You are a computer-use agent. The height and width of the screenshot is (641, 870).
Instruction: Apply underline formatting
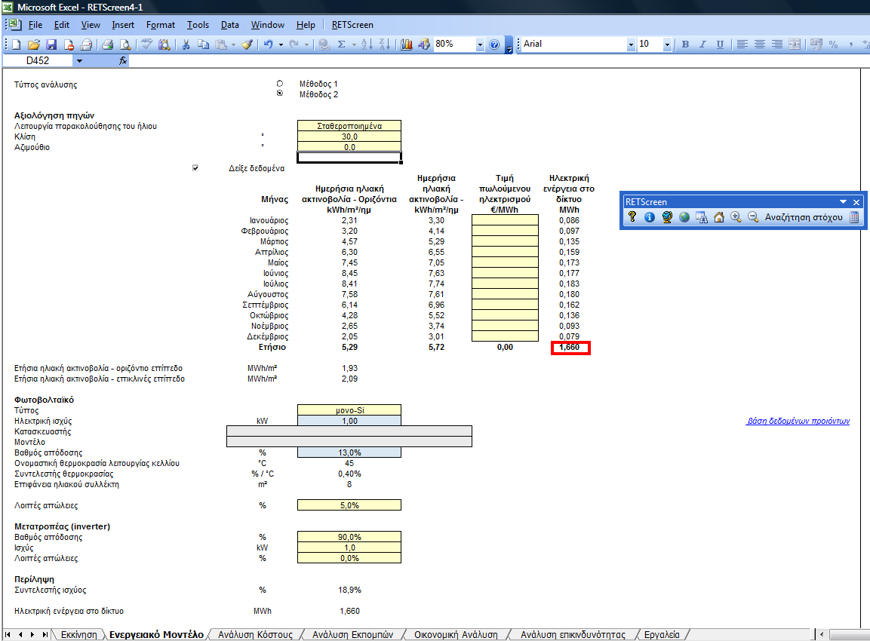click(720, 44)
